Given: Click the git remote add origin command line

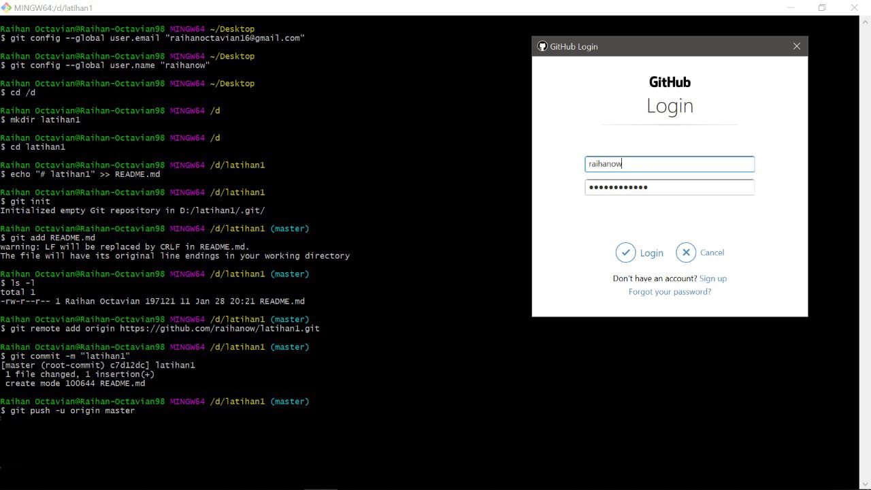Looking at the screenshot, I should 160,328.
